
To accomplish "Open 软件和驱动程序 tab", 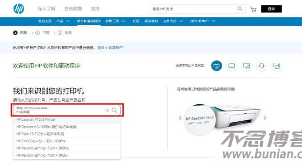I will coord(89,21).
